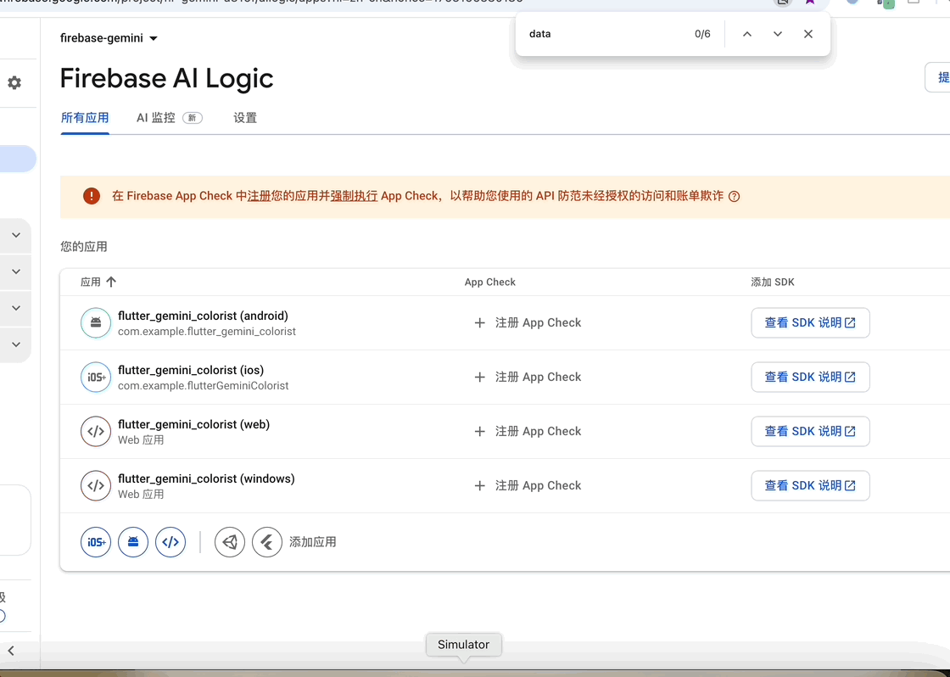Click the 强制执行 link in warning banner
950x677 pixels.
click(354, 196)
